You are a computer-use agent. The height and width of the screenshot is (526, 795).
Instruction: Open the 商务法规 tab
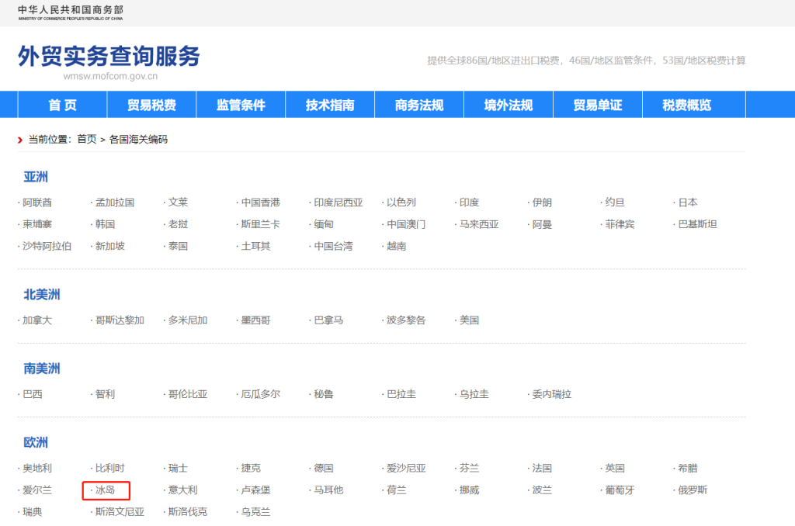tap(419, 105)
